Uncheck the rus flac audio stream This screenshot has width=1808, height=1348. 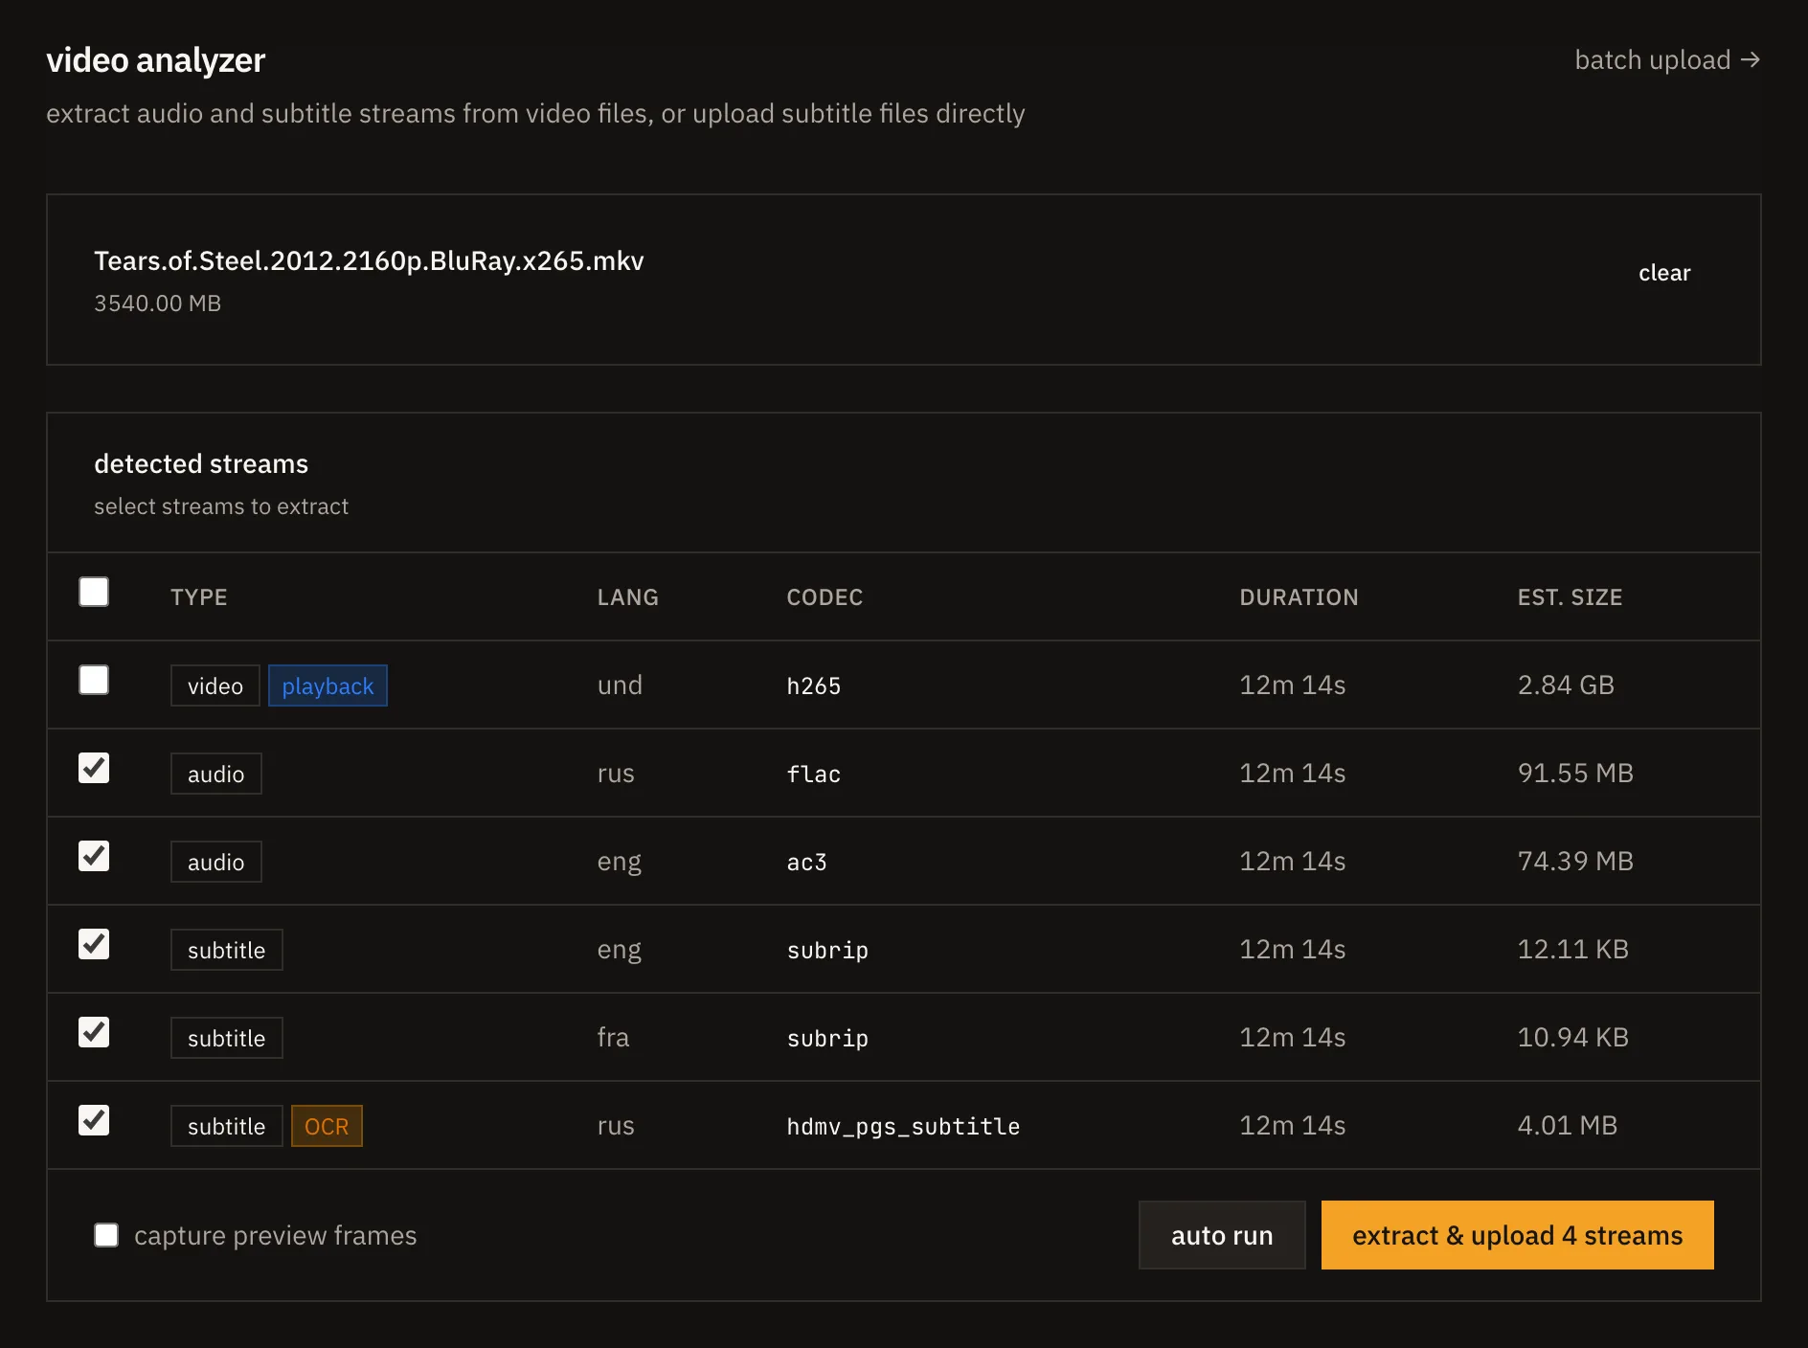tap(94, 769)
